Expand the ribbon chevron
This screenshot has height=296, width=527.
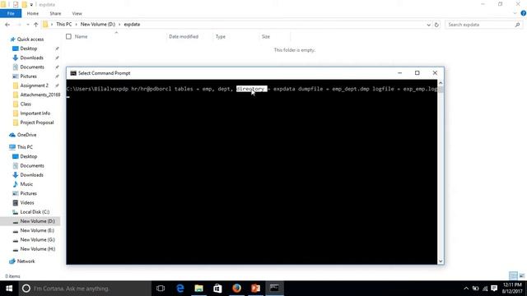pyautogui.click(x=515, y=13)
